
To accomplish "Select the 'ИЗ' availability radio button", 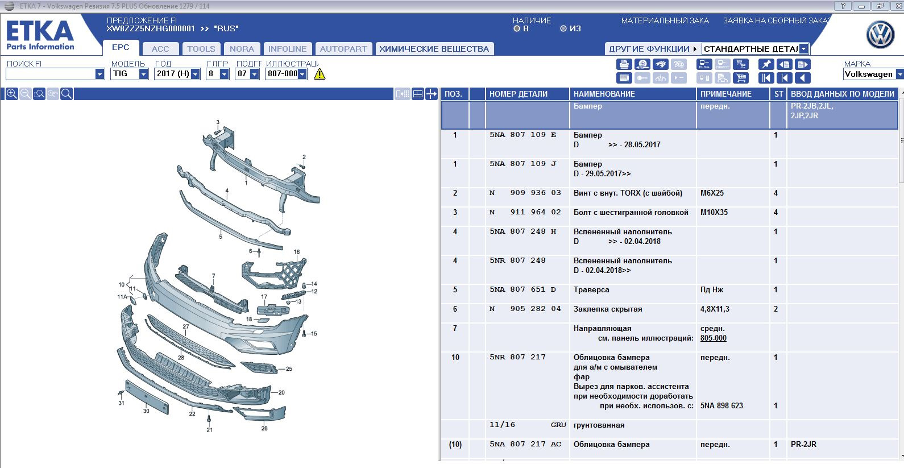I will [x=563, y=28].
